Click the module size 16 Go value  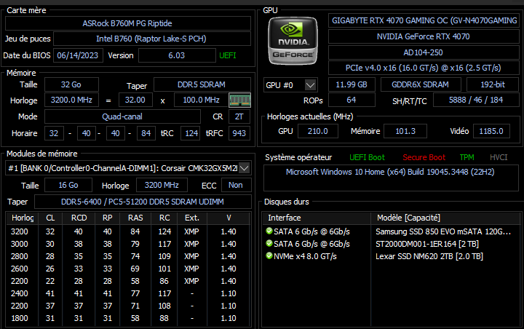tap(68, 185)
